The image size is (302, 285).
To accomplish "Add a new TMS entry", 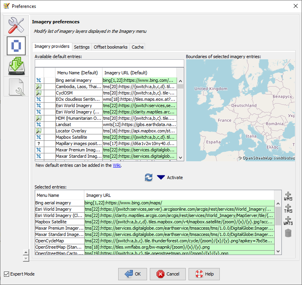I will tap(288, 208).
